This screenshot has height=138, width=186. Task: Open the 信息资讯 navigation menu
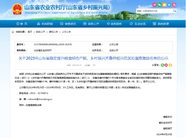point(68,24)
